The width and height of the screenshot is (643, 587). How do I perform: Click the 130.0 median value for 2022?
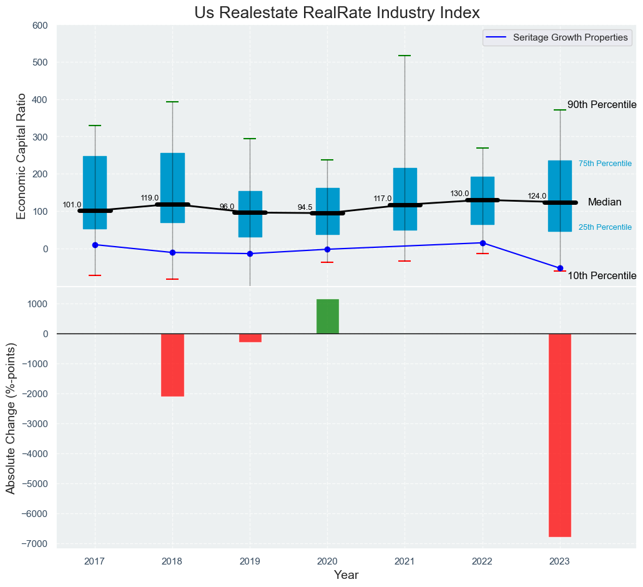click(x=459, y=194)
